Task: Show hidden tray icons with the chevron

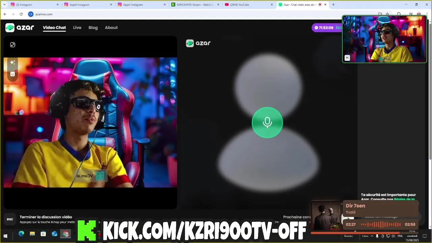Action: click(372, 236)
